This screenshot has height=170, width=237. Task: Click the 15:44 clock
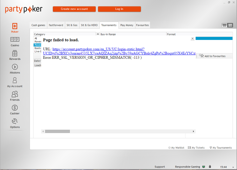click(x=223, y=167)
